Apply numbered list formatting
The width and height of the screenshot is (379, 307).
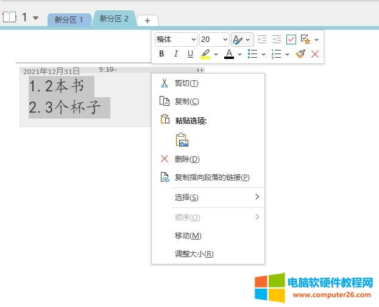277,54
